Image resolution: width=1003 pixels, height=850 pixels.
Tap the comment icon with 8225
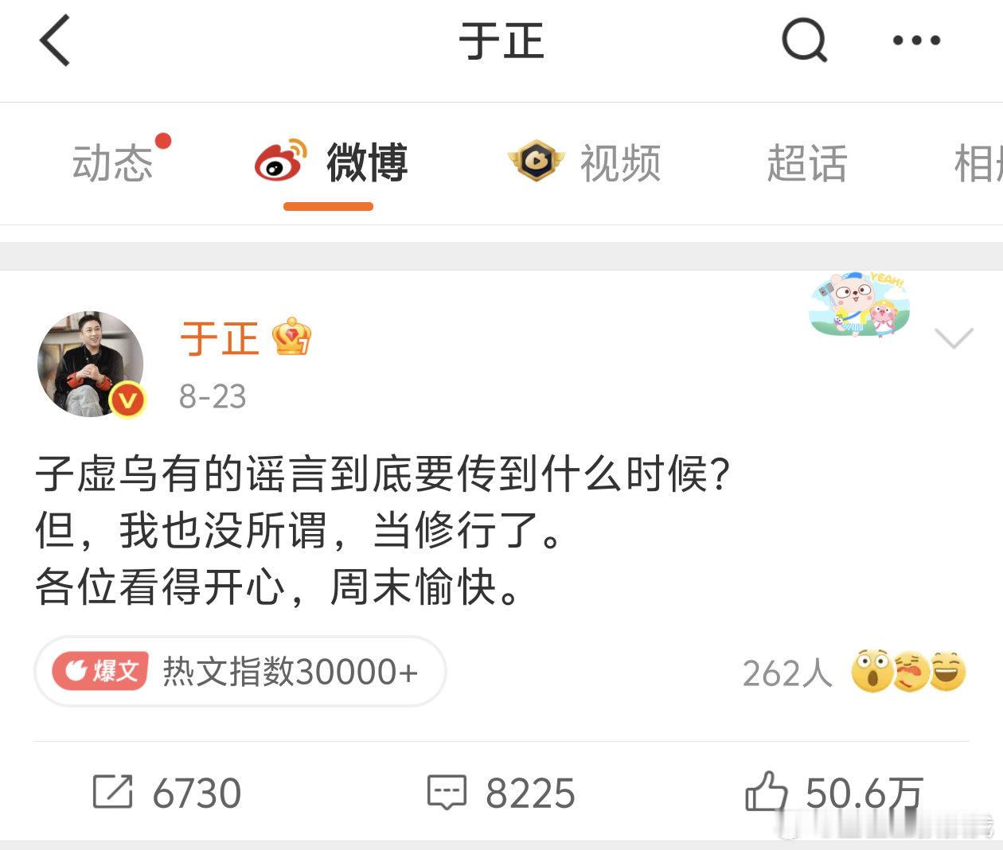click(x=447, y=793)
